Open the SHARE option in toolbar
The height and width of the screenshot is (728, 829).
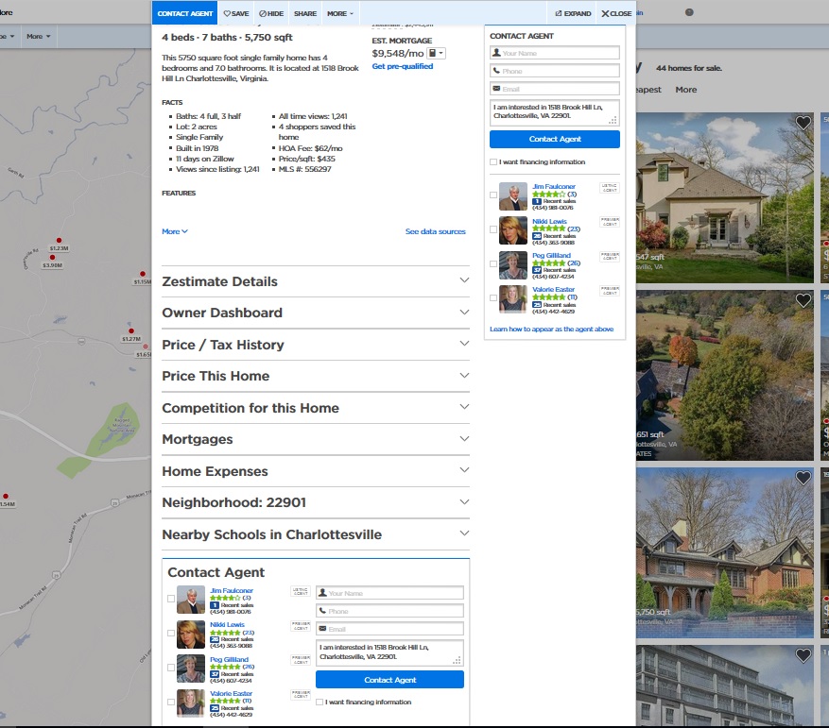305,14
